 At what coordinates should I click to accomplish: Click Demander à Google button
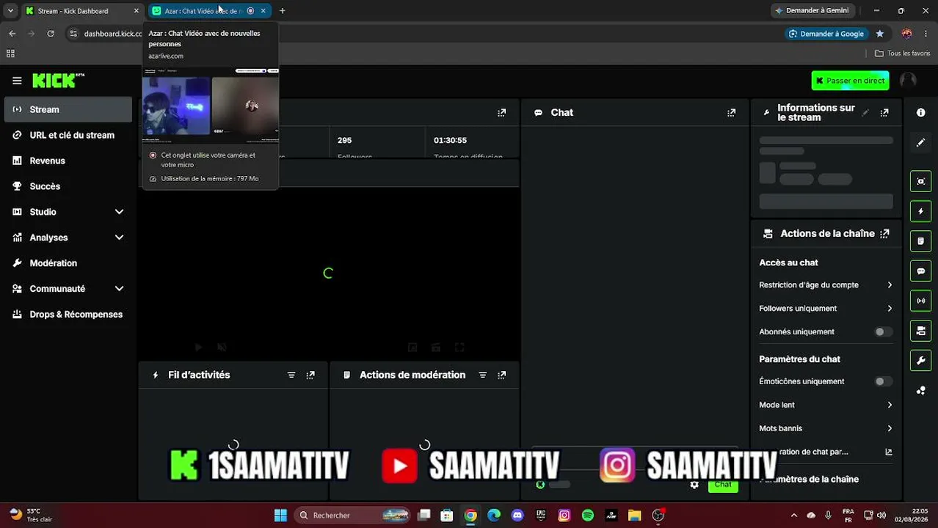pos(826,34)
